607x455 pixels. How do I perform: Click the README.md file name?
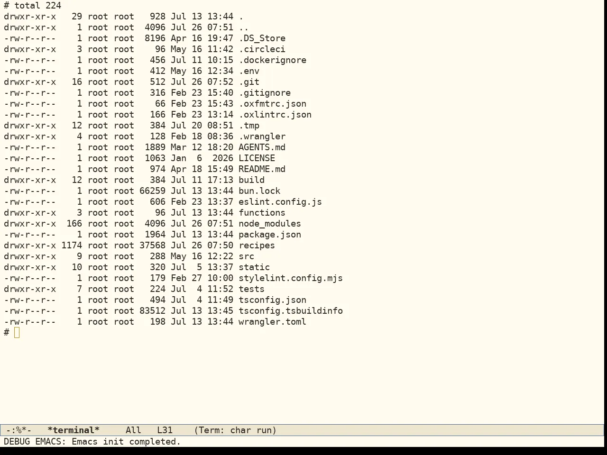262,169
